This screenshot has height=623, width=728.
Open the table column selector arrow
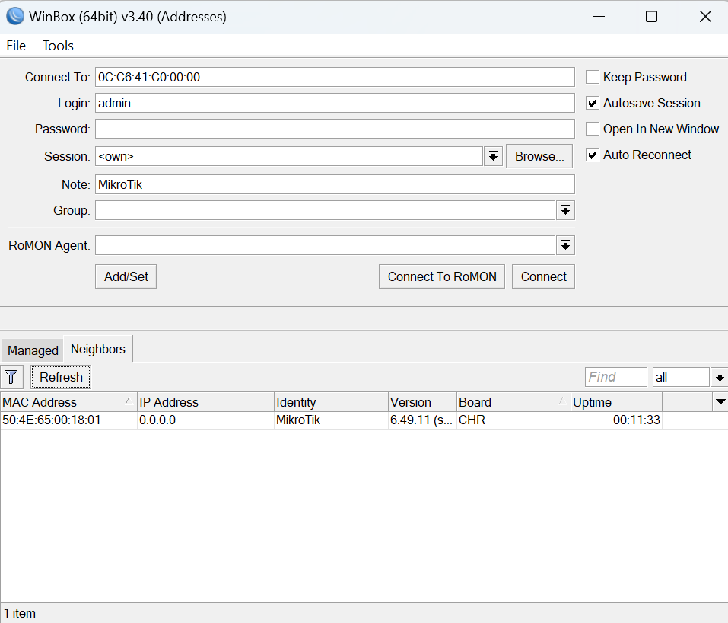coord(720,401)
